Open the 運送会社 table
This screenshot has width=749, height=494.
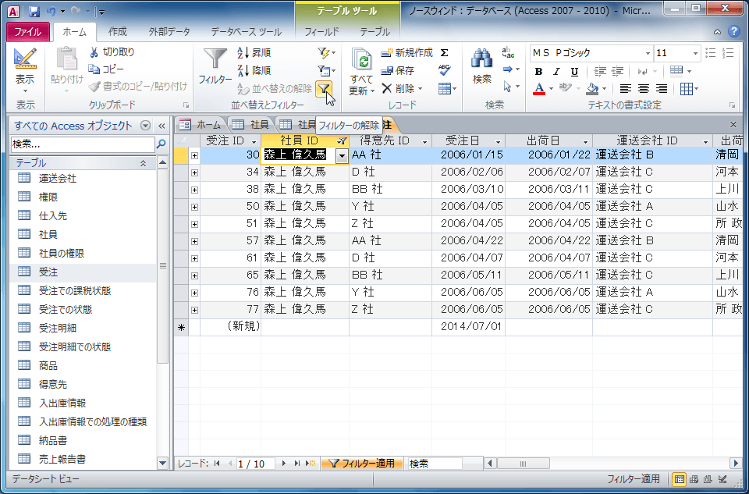coord(57,179)
